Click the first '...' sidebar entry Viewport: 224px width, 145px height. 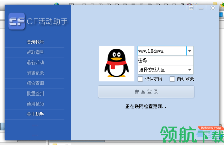35,125
